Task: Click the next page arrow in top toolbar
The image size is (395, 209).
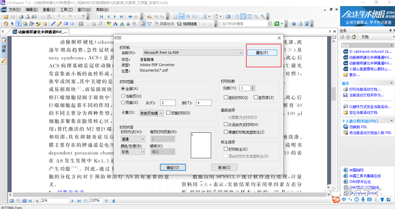Action: click(x=115, y=16)
